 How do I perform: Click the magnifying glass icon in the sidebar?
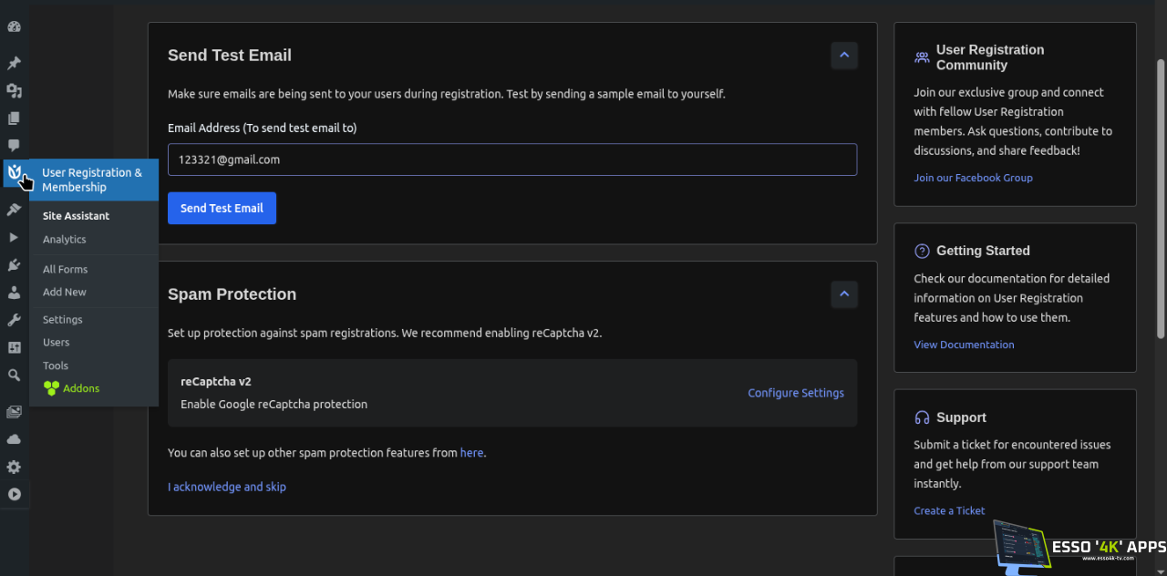tap(14, 375)
